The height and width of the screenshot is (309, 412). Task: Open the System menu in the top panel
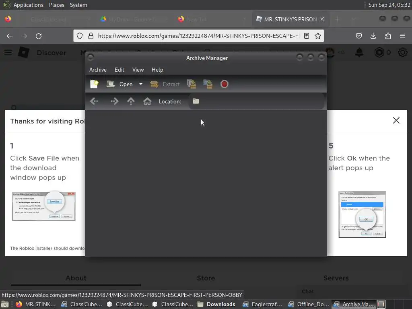(78, 5)
